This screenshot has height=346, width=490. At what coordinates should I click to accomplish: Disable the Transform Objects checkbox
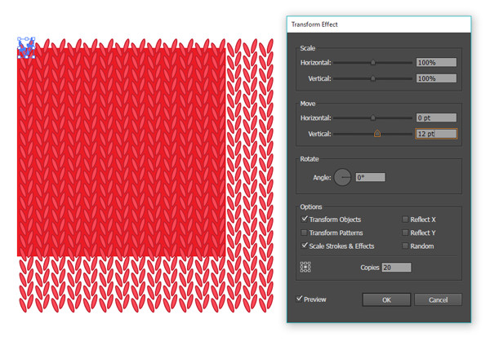[305, 220]
